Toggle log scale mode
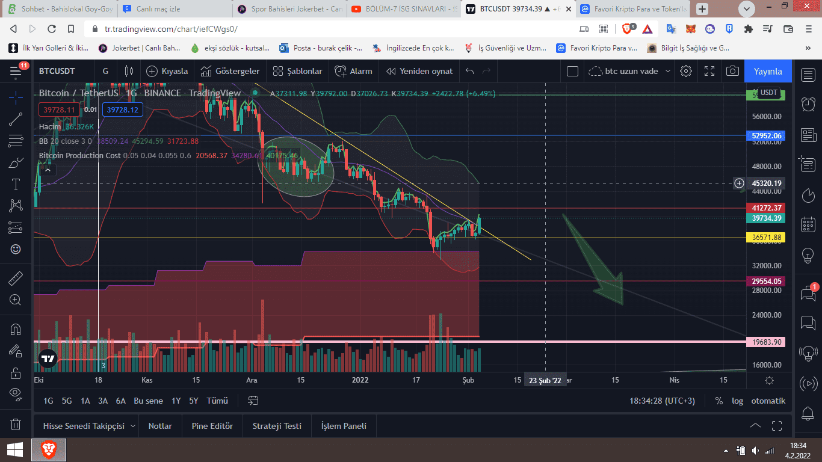 737,401
